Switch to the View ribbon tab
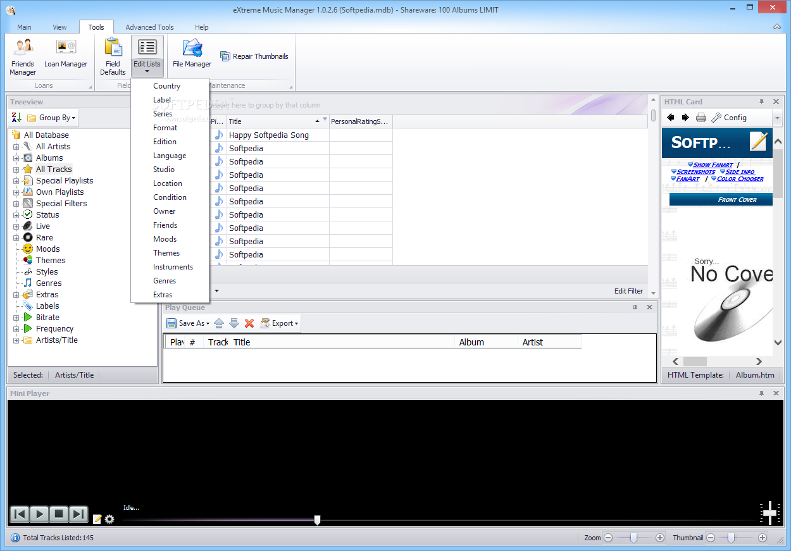Image resolution: width=791 pixels, height=551 pixels. pyautogui.click(x=59, y=27)
